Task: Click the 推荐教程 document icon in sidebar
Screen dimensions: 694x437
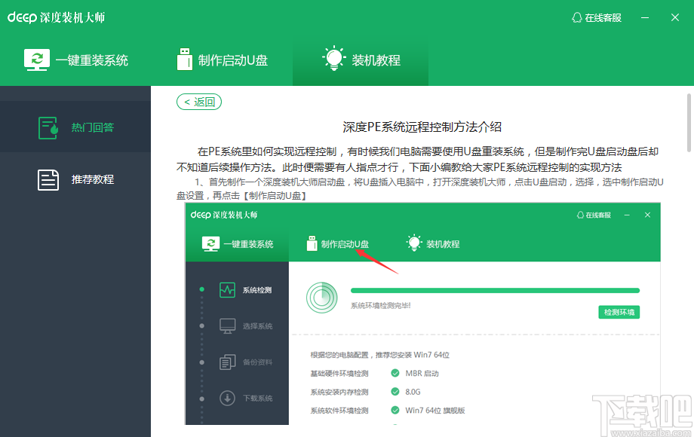Action: click(x=47, y=179)
